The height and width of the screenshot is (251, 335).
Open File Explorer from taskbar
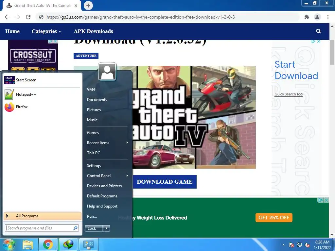(x=28, y=244)
